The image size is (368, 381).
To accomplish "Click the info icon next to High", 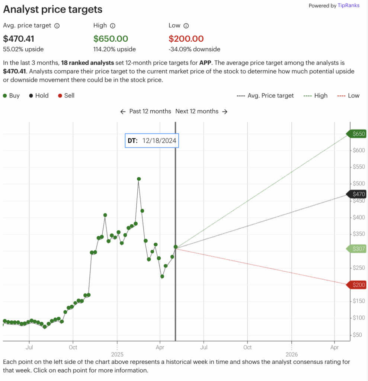I will click(x=112, y=26).
